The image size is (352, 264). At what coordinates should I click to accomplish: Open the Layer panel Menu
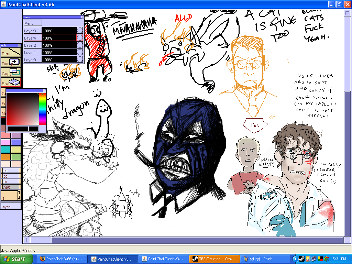(33, 23)
